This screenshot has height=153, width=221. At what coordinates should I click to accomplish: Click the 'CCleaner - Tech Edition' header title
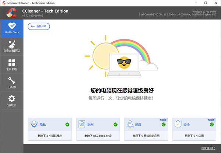[45, 11]
